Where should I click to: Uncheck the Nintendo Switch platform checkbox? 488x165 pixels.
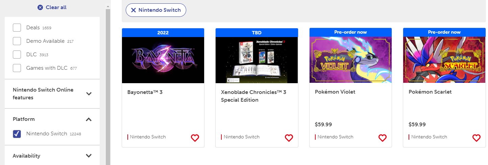(17, 134)
